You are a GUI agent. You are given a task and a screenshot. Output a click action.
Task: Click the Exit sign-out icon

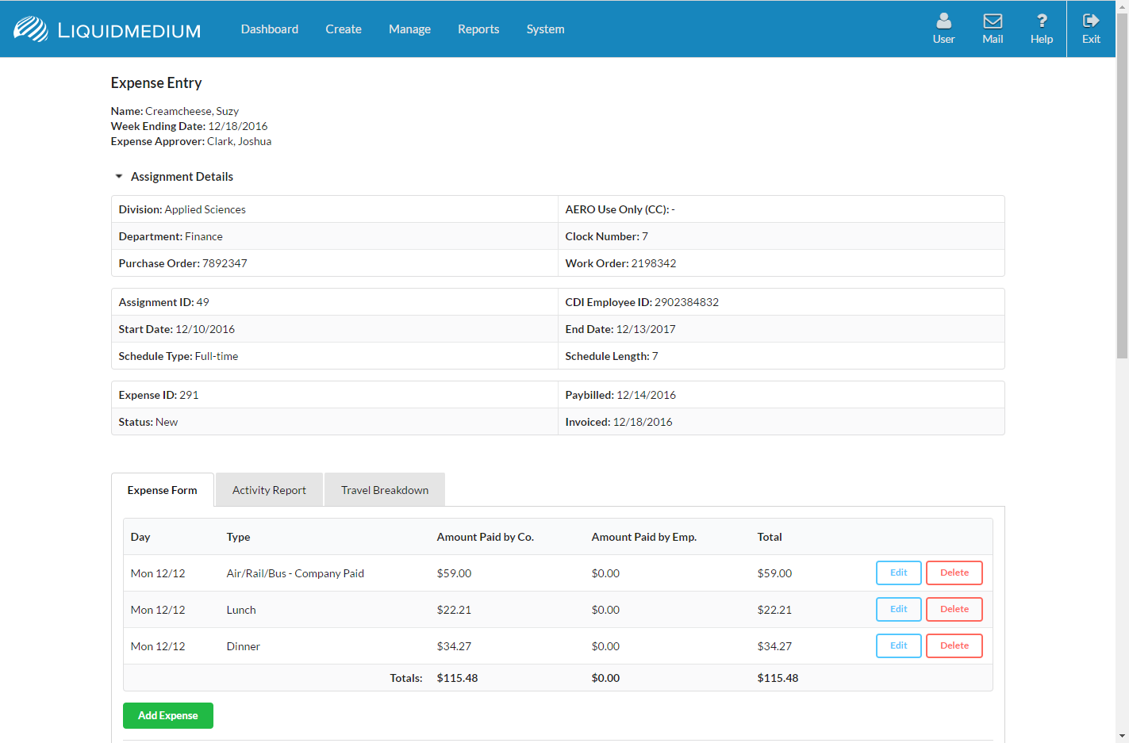click(1091, 21)
